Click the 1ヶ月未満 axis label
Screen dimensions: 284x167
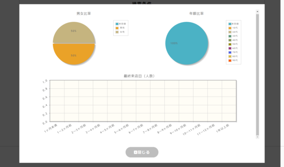51,128
